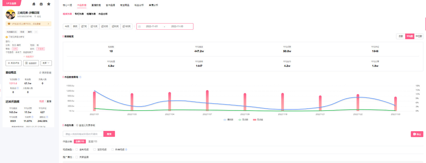Filter works by 全部(10) category
Screen dimensions: 426x163
(80, 142)
